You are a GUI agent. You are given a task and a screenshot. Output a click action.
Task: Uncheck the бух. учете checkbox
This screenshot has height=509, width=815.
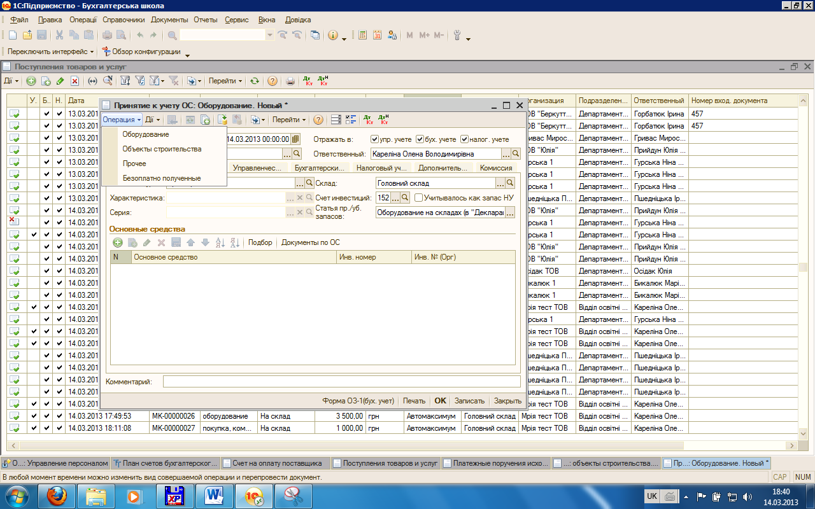tap(420, 139)
